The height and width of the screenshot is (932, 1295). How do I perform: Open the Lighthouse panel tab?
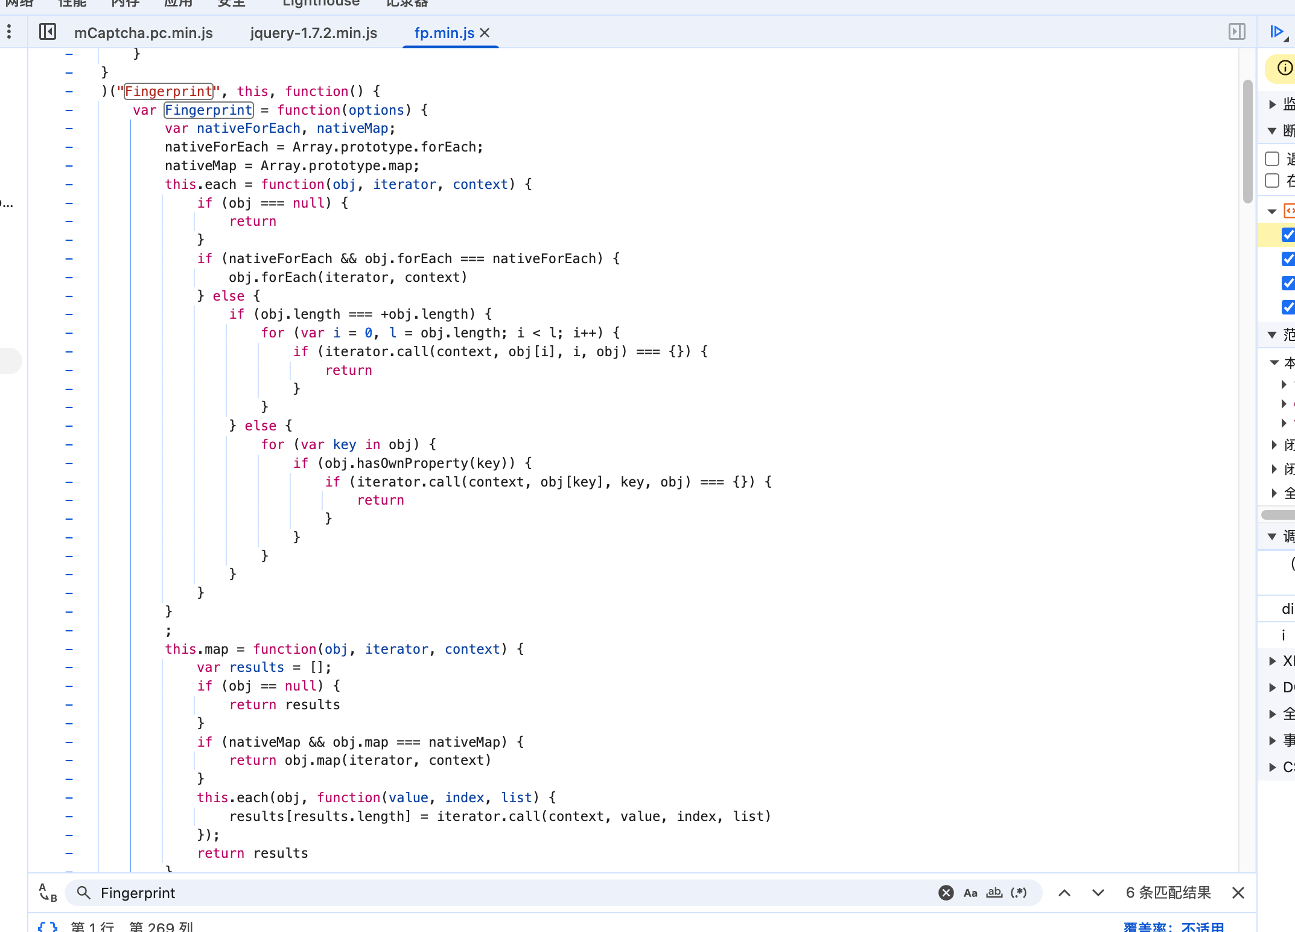[321, 4]
